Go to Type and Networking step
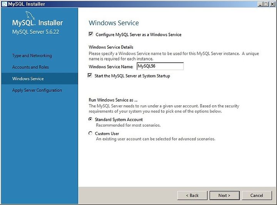Screen dimensions: 277x205 pos(32,56)
